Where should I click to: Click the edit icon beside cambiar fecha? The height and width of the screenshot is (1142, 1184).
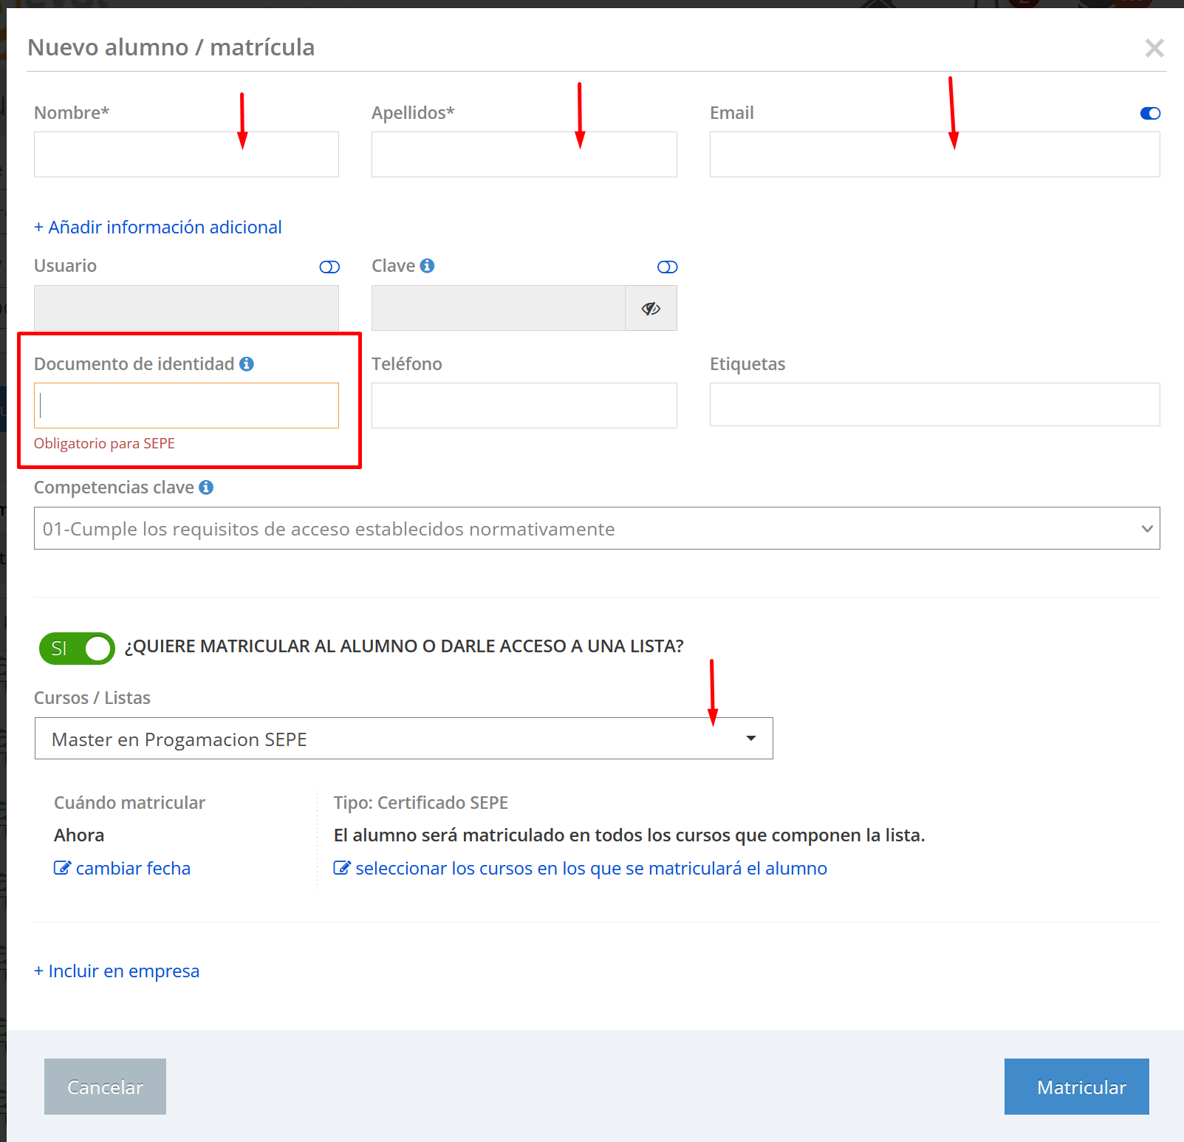click(62, 868)
